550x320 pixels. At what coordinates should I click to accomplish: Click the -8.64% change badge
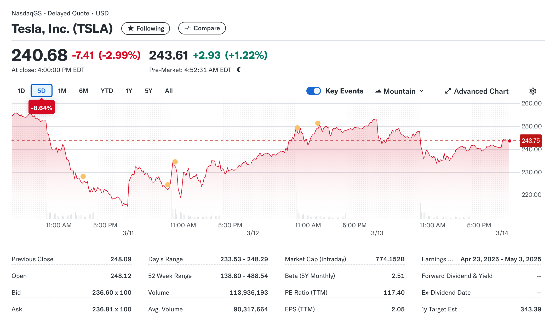coord(42,108)
